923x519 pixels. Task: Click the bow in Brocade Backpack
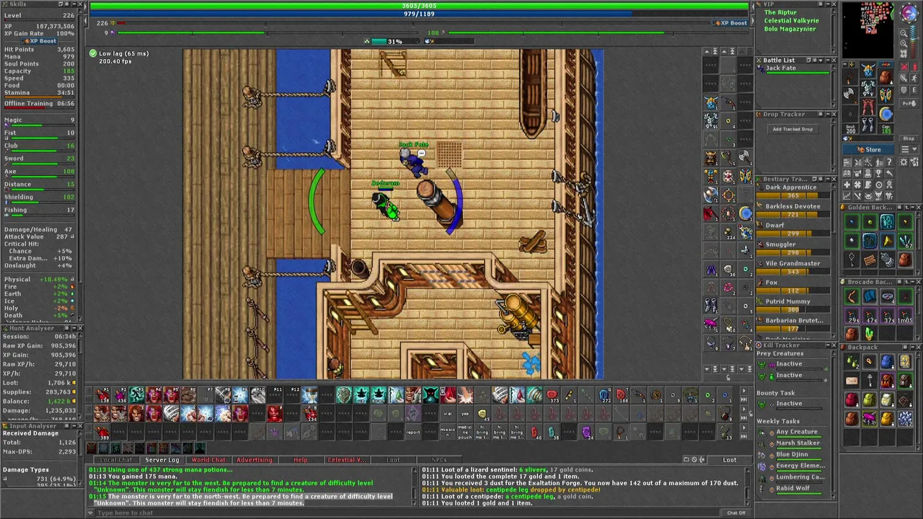(x=852, y=296)
